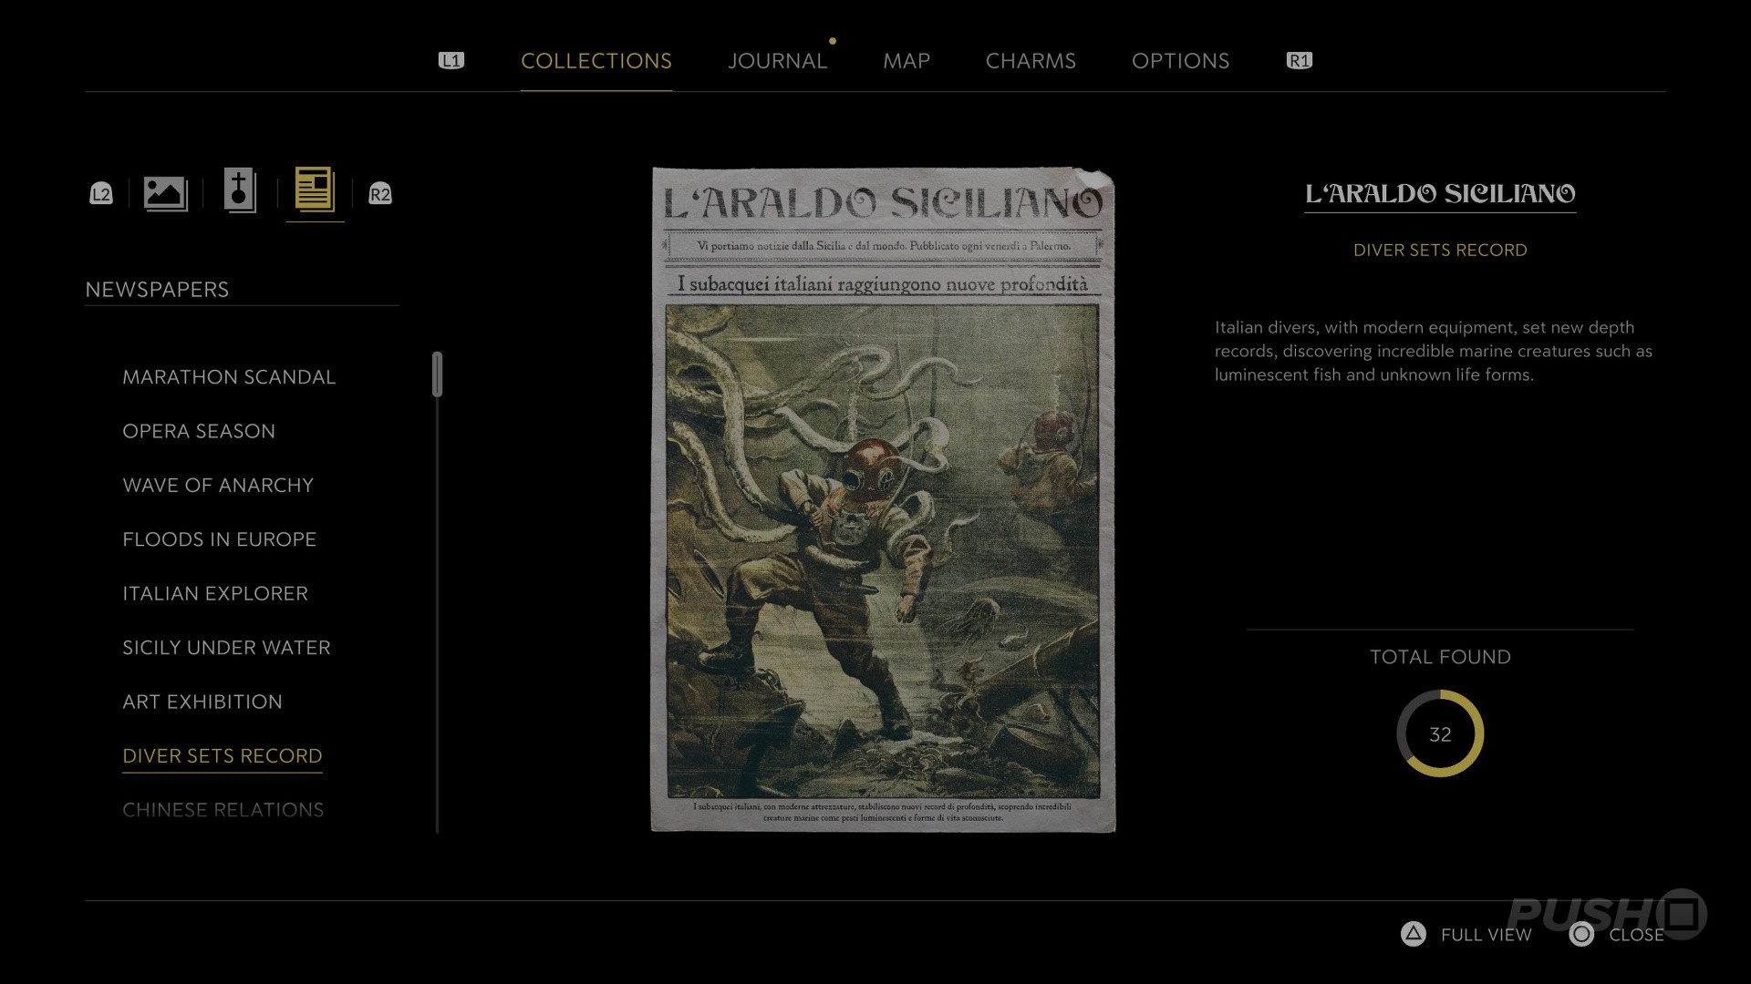The height and width of the screenshot is (984, 1751).
Task: Open the Options tab
Action: (1180, 61)
